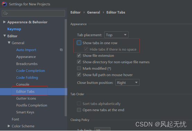Click the Appearance section heading
This screenshot has height=131, width=192.
78,24
